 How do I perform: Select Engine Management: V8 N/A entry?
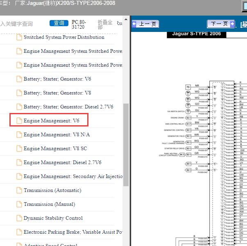point(57,135)
